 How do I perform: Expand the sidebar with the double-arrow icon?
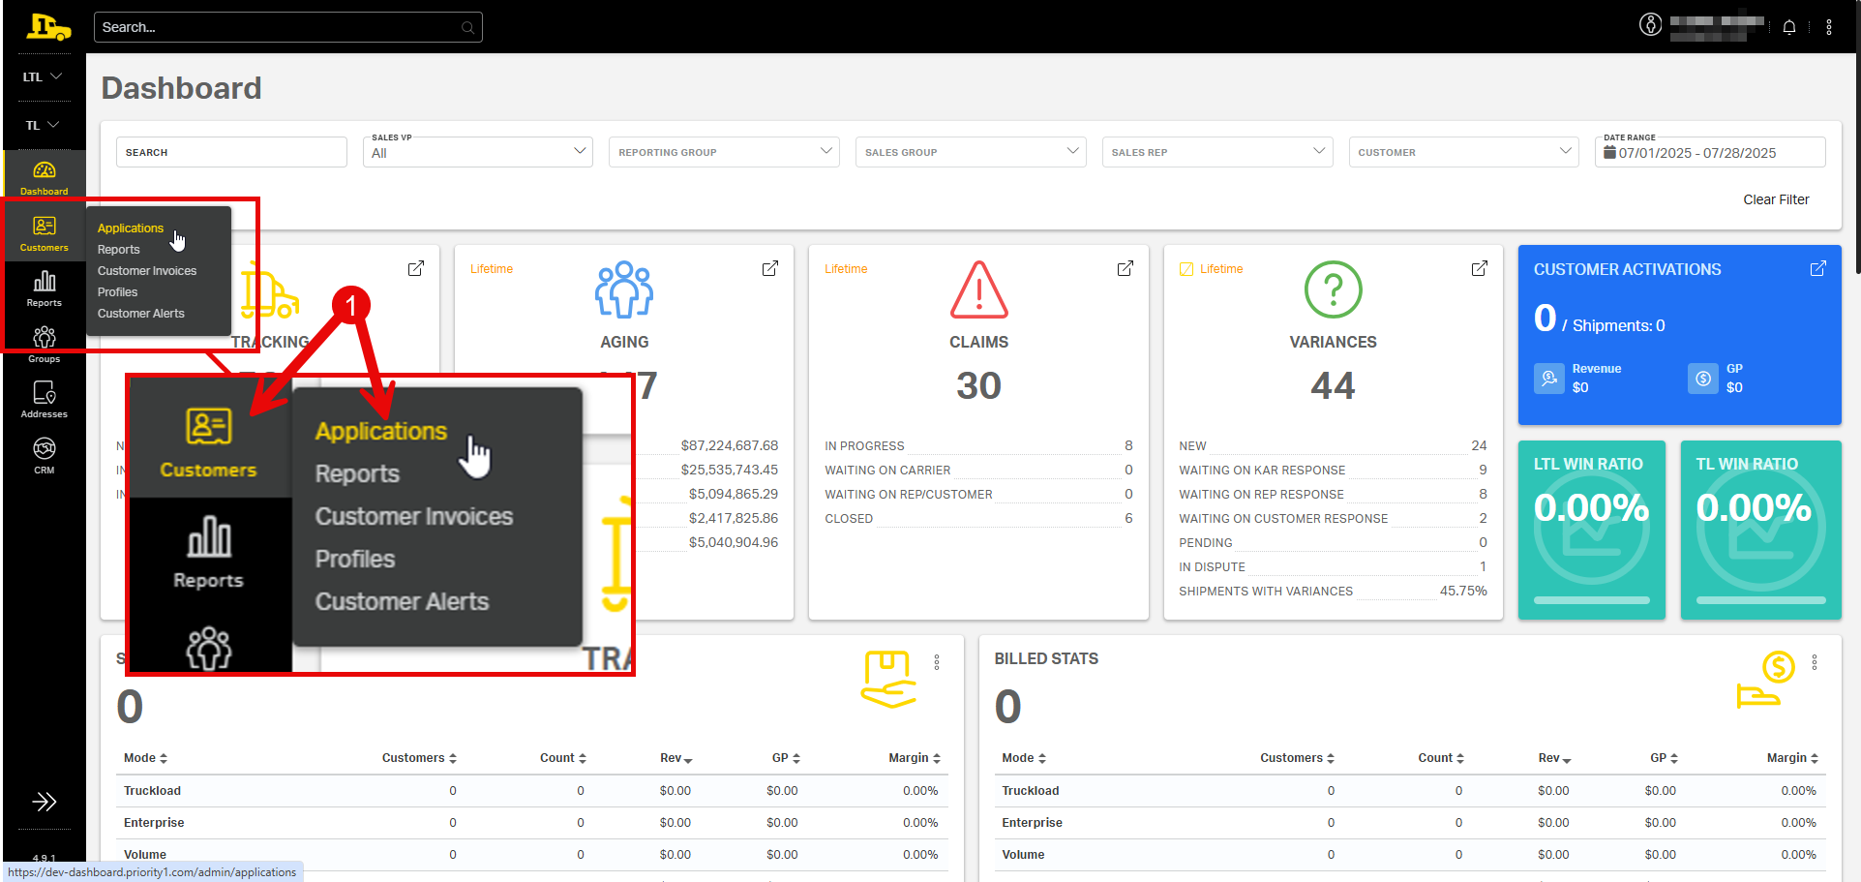pyautogui.click(x=45, y=802)
